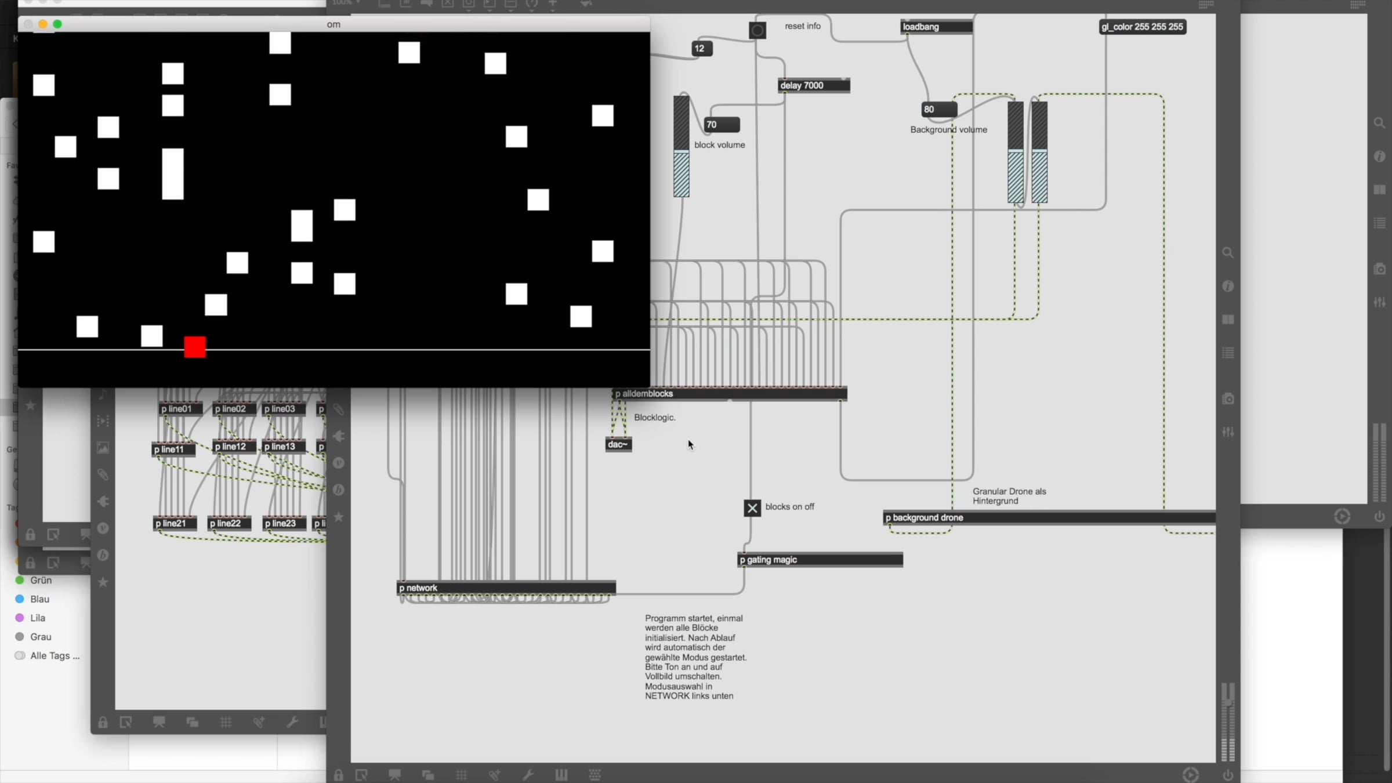1392x783 pixels.
Task: Toggle the grid icon in main patcher toolbar
Action: (462, 775)
